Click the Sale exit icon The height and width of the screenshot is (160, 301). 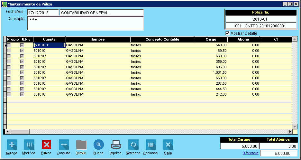click(x=168, y=145)
